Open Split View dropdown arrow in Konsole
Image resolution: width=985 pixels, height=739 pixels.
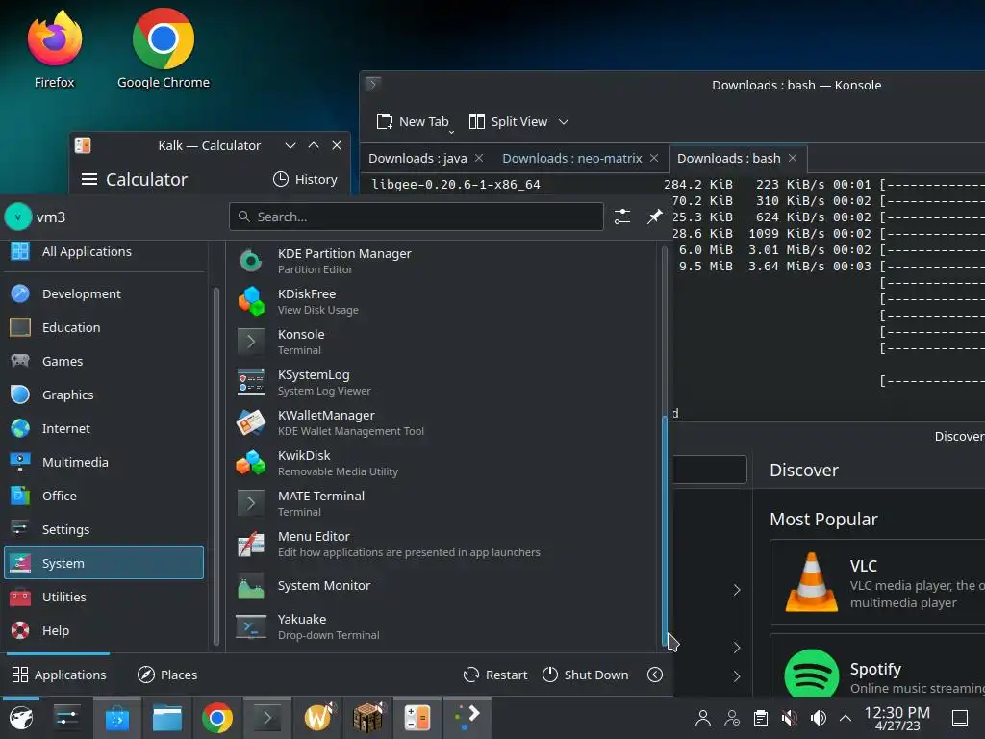(564, 122)
